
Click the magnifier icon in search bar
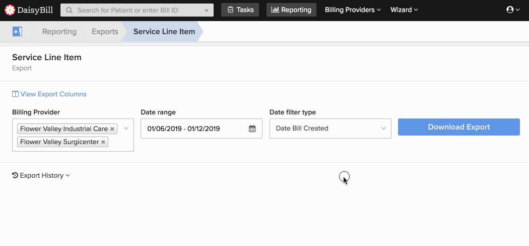point(69,11)
